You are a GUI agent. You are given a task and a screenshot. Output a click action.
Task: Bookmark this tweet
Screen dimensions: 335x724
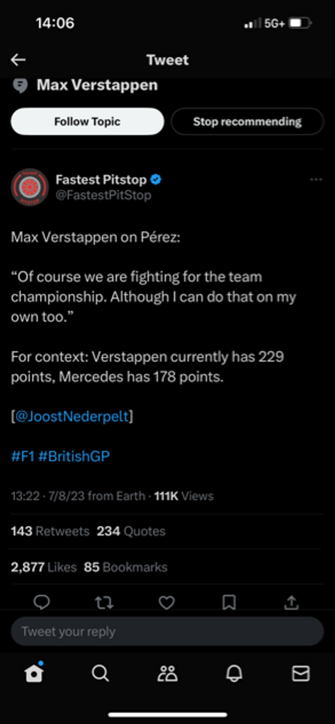[x=229, y=602]
